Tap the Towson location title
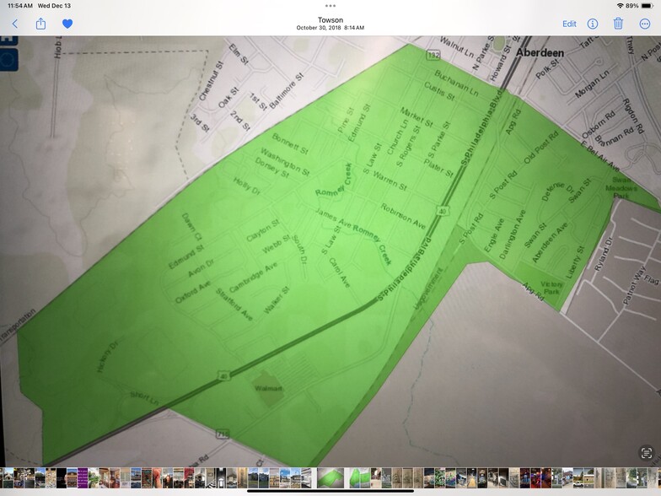This screenshot has height=496, width=661. coord(330,19)
